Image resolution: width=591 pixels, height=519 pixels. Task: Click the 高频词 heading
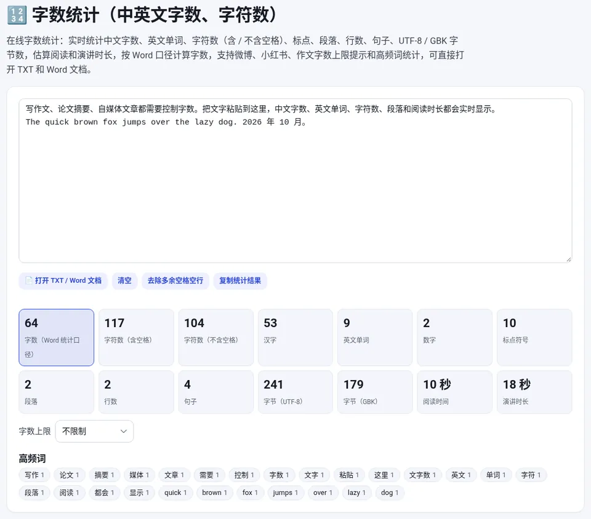33,458
